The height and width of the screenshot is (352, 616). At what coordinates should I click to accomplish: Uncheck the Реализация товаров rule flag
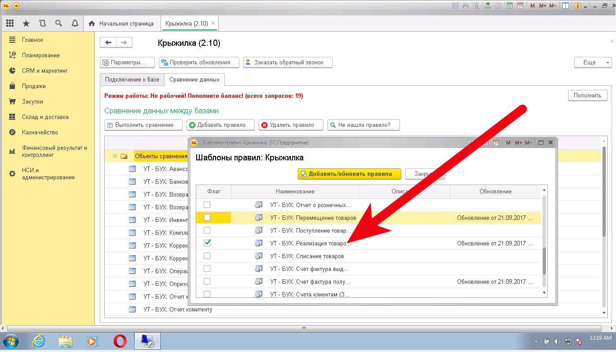(x=207, y=243)
